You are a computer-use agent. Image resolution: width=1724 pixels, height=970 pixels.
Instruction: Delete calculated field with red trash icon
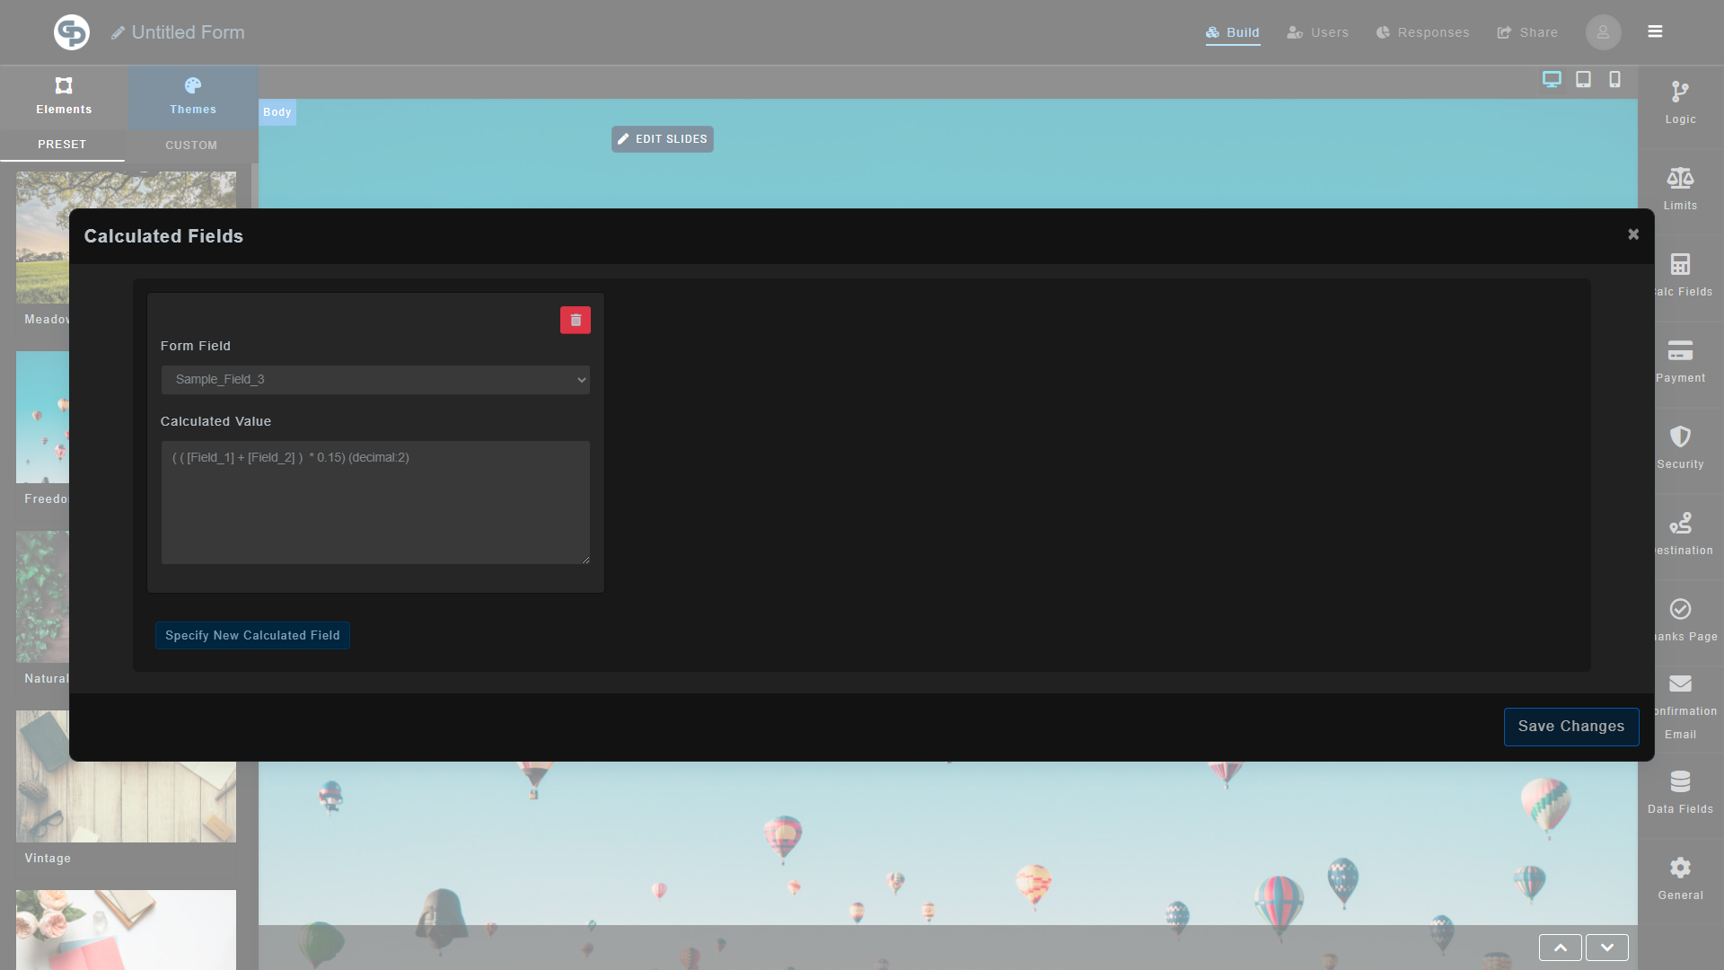(576, 321)
